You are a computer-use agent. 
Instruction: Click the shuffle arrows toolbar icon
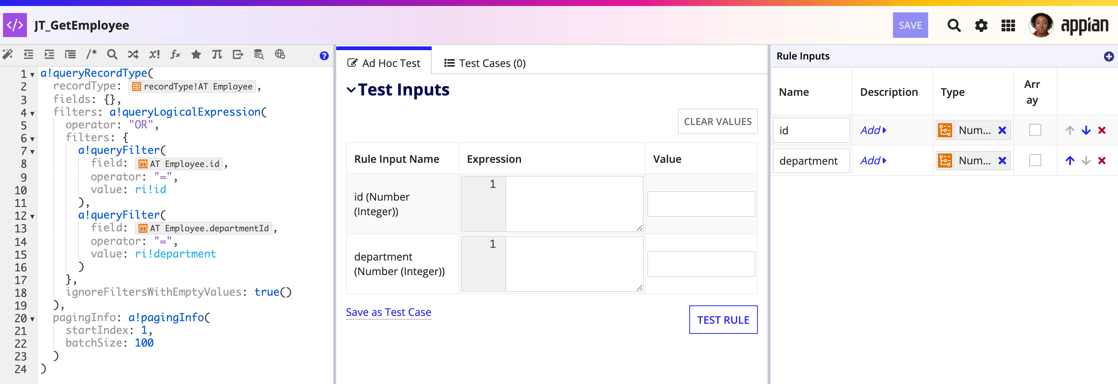133,54
